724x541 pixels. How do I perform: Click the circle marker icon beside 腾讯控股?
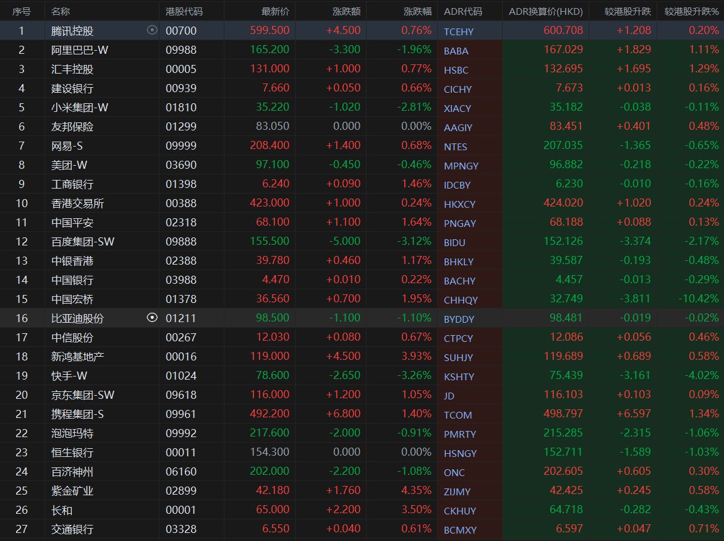click(x=152, y=30)
